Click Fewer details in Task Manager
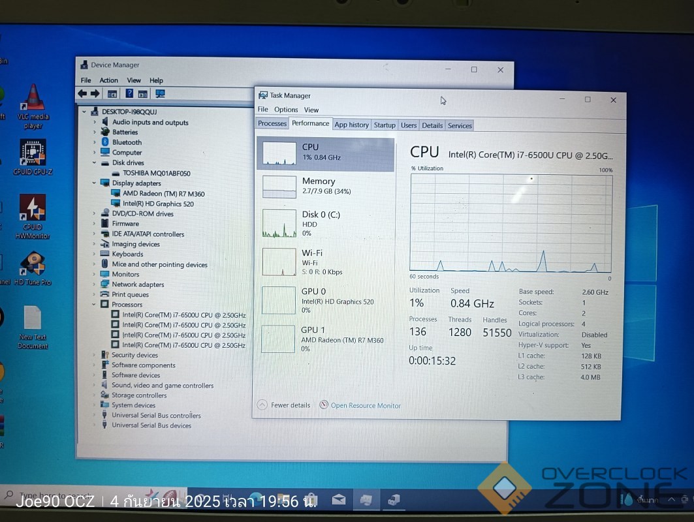The image size is (694, 522). coord(284,405)
